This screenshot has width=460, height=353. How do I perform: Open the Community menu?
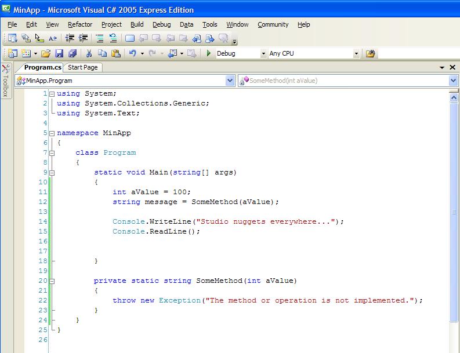point(273,24)
